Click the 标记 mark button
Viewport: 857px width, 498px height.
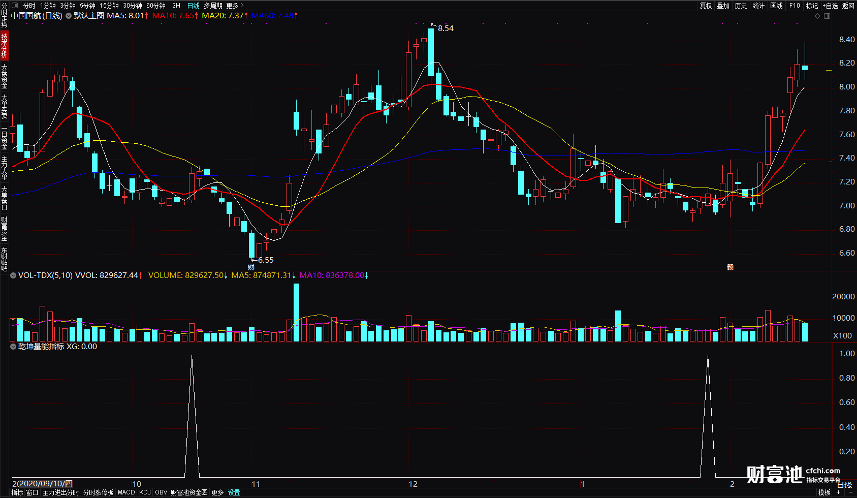812,6
